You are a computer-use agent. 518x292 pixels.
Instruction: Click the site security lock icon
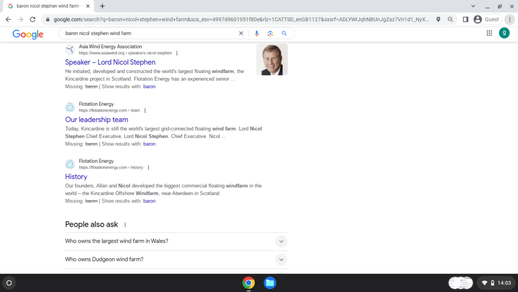pyautogui.click(x=48, y=20)
